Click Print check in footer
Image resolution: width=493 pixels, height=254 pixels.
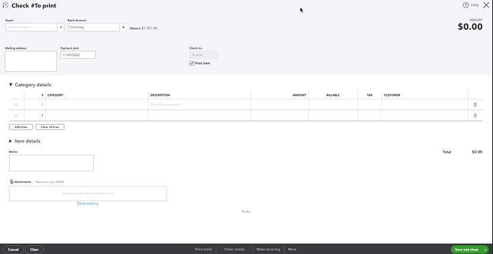(x=203, y=249)
